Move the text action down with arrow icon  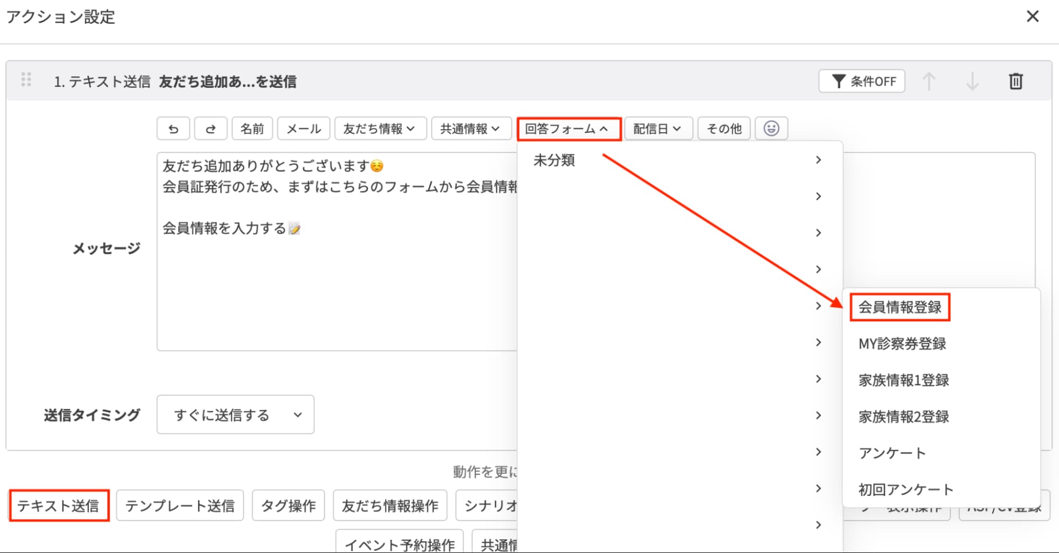tap(972, 81)
